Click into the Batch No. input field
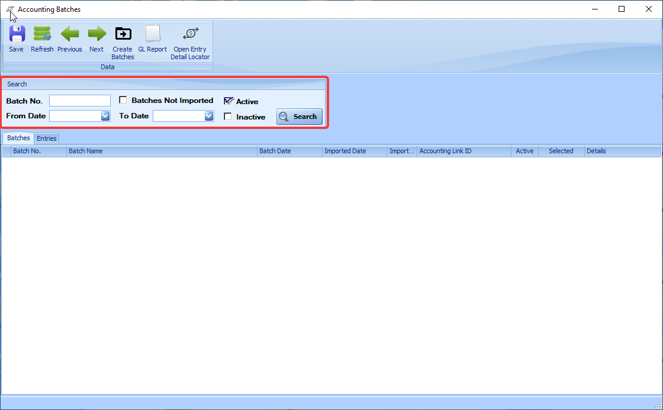663x410 pixels. (x=80, y=101)
